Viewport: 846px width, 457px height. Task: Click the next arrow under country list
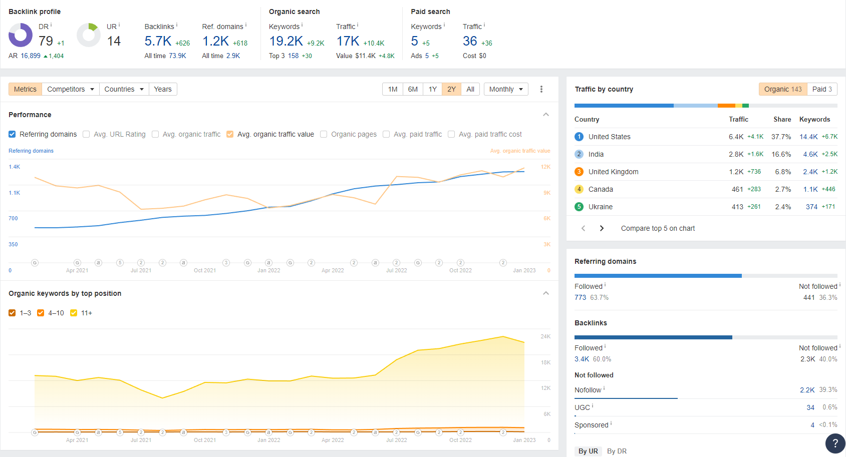[x=602, y=228]
